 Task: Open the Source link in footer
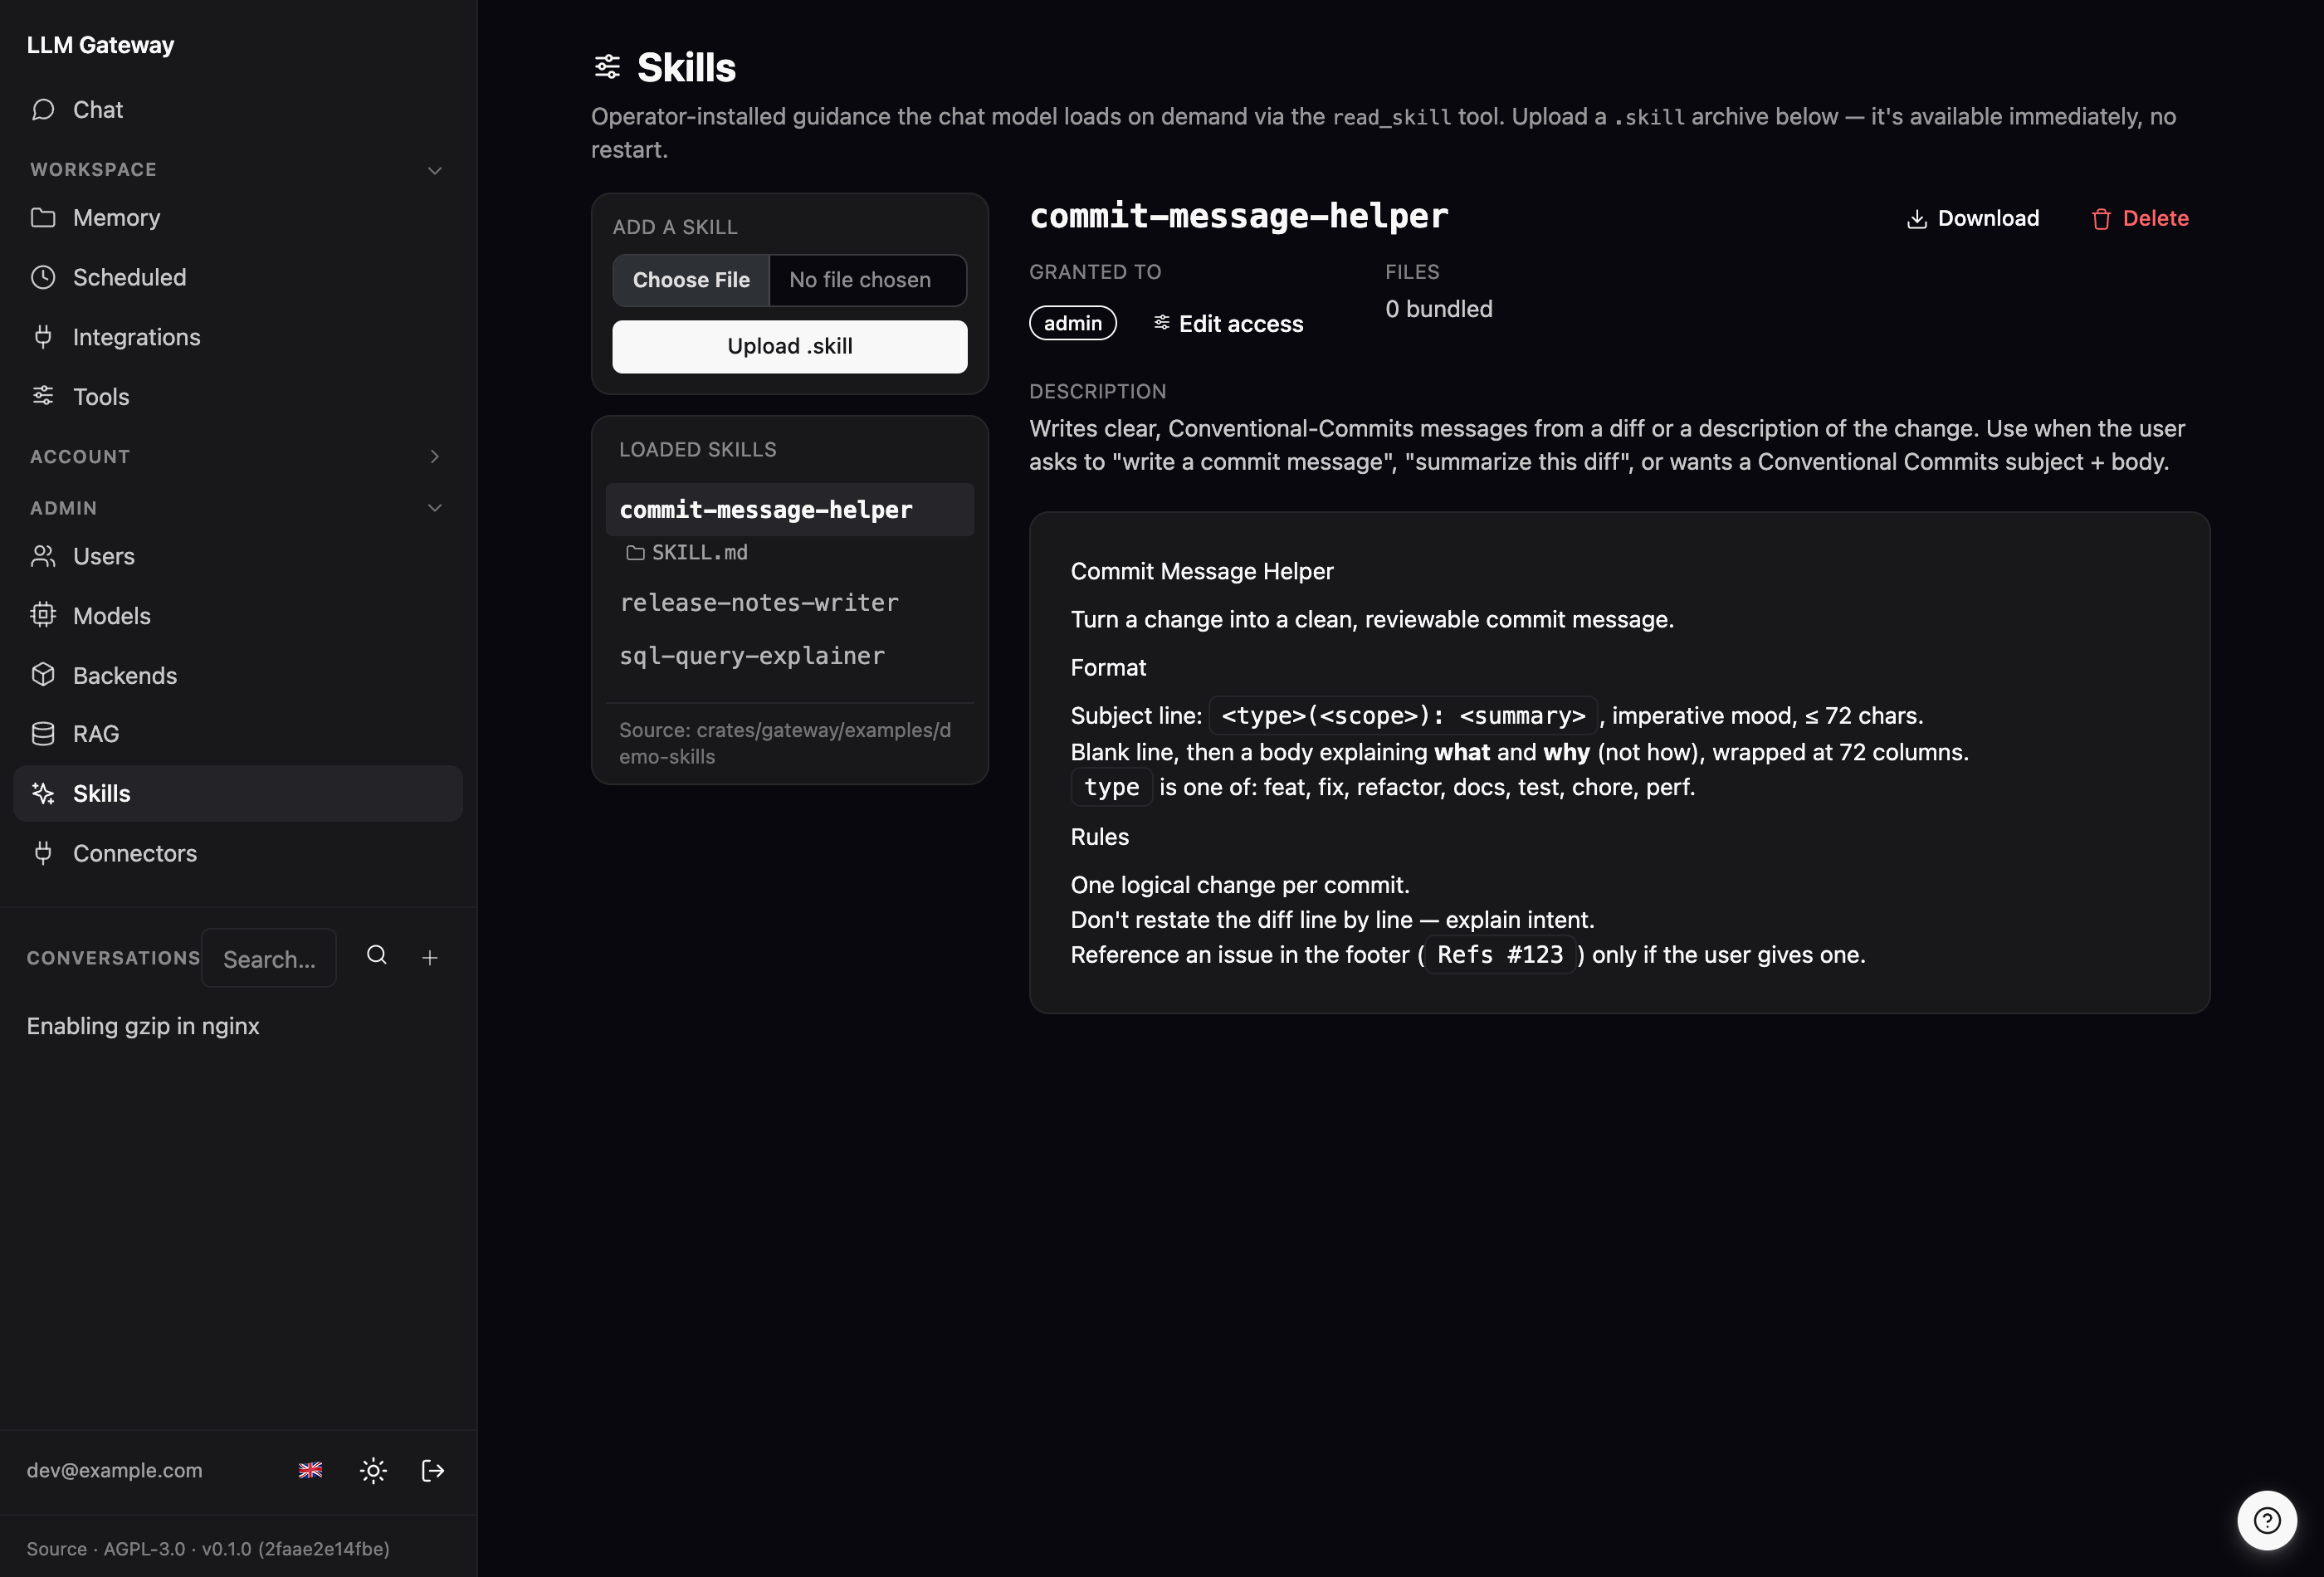tap(56, 1550)
